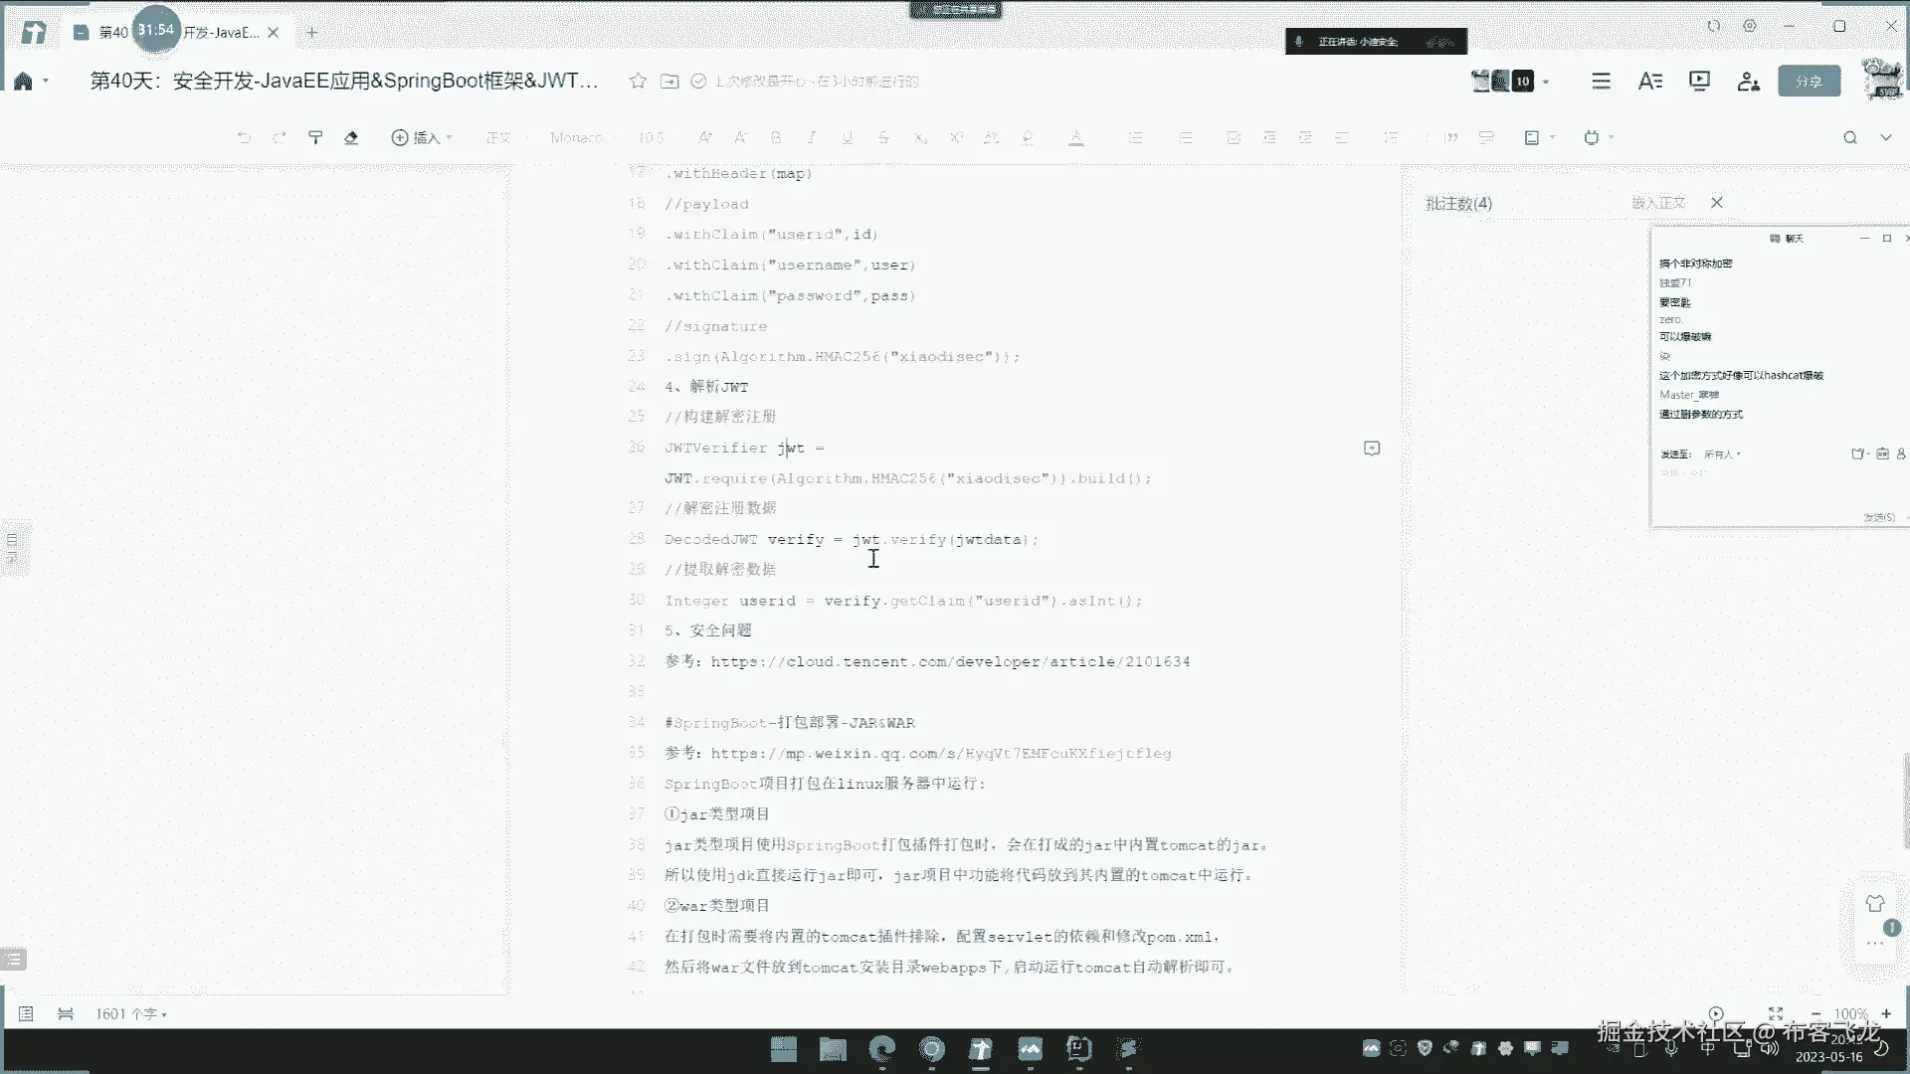Open a new tab with plus button

pyautogui.click(x=311, y=33)
